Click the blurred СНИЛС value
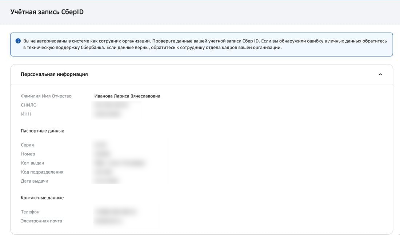The height and width of the screenshot is (242, 400). (111, 105)
